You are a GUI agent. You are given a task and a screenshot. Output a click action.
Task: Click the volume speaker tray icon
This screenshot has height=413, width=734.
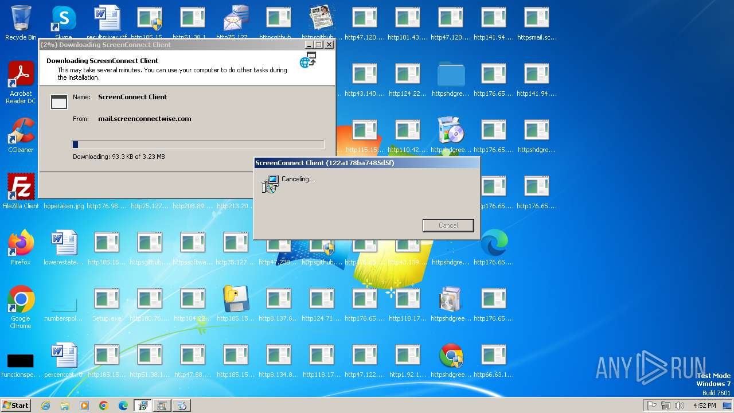point(680,406)
